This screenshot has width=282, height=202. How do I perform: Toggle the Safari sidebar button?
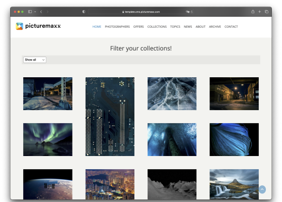(30, 12)
